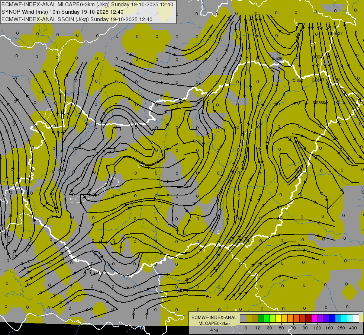Click the olive legend swatch right of 0

[x=249, y=319]
